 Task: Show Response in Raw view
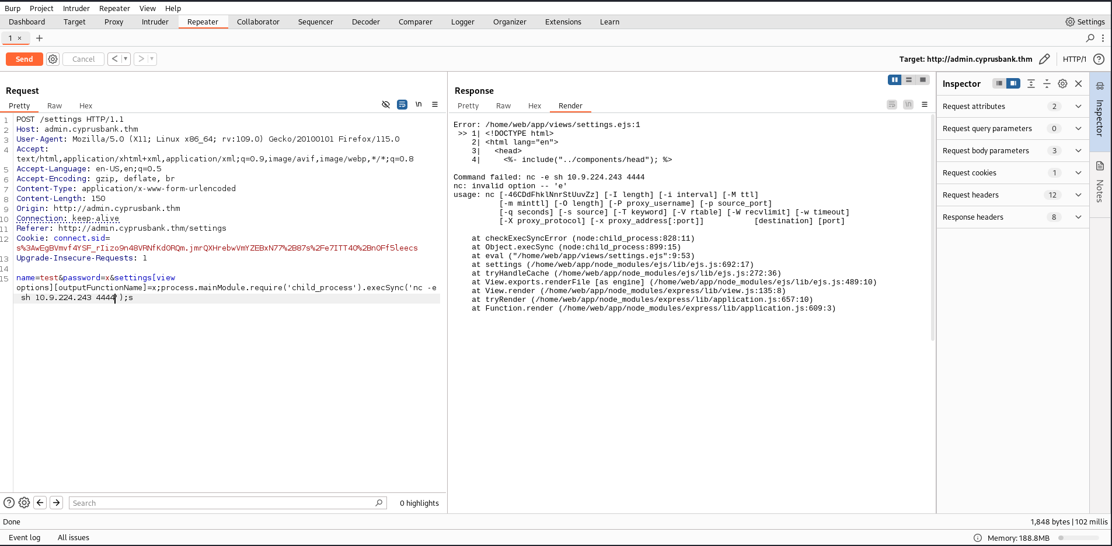[503, 105]
